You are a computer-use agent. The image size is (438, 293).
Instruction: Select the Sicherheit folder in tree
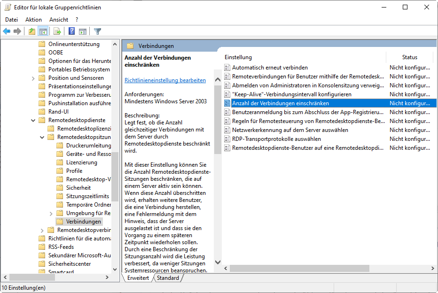(x=78, y=188)
